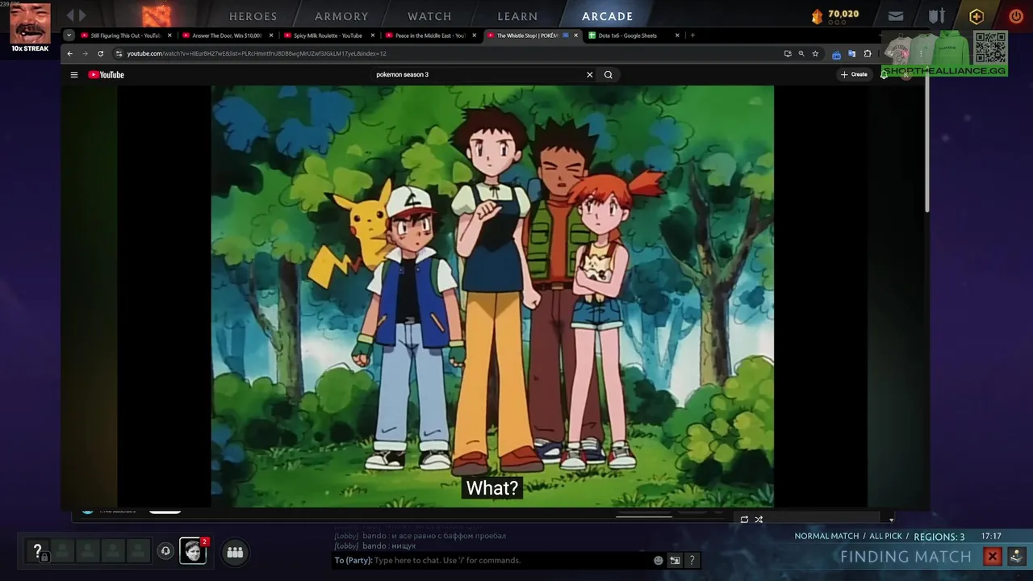Open the ARMORY tab
The height and width of the screenshot is (581, 1033).
point(341,16)
